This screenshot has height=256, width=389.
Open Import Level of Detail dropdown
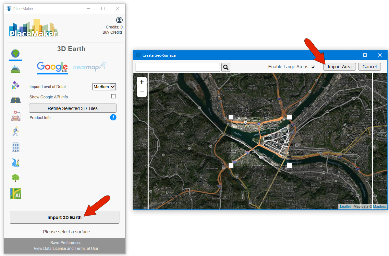104,87
